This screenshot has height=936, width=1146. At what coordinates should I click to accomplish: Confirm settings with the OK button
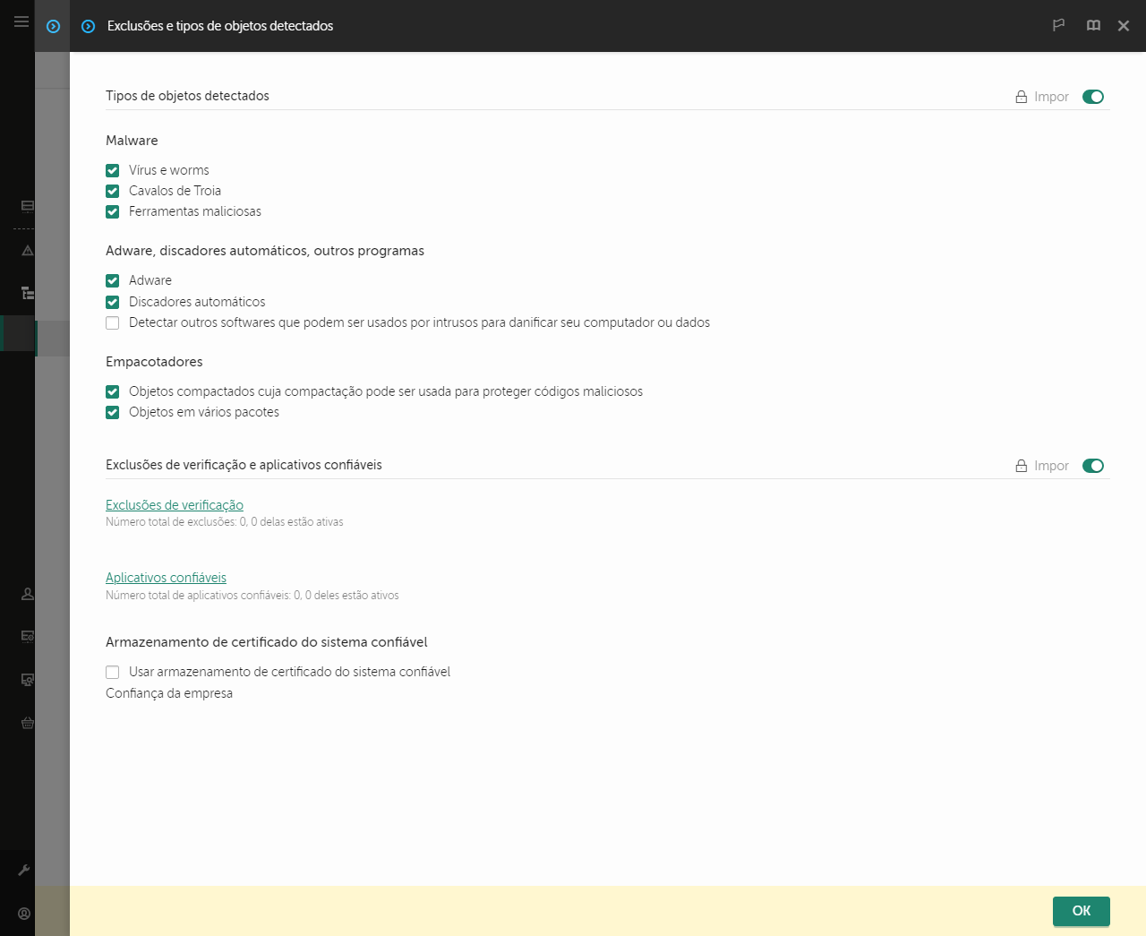1081,911
